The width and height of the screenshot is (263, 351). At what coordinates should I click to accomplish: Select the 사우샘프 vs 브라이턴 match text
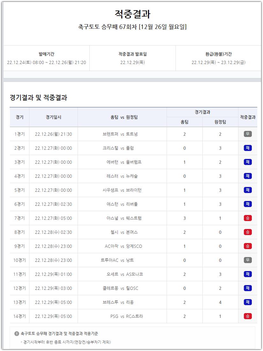[122, 190]
